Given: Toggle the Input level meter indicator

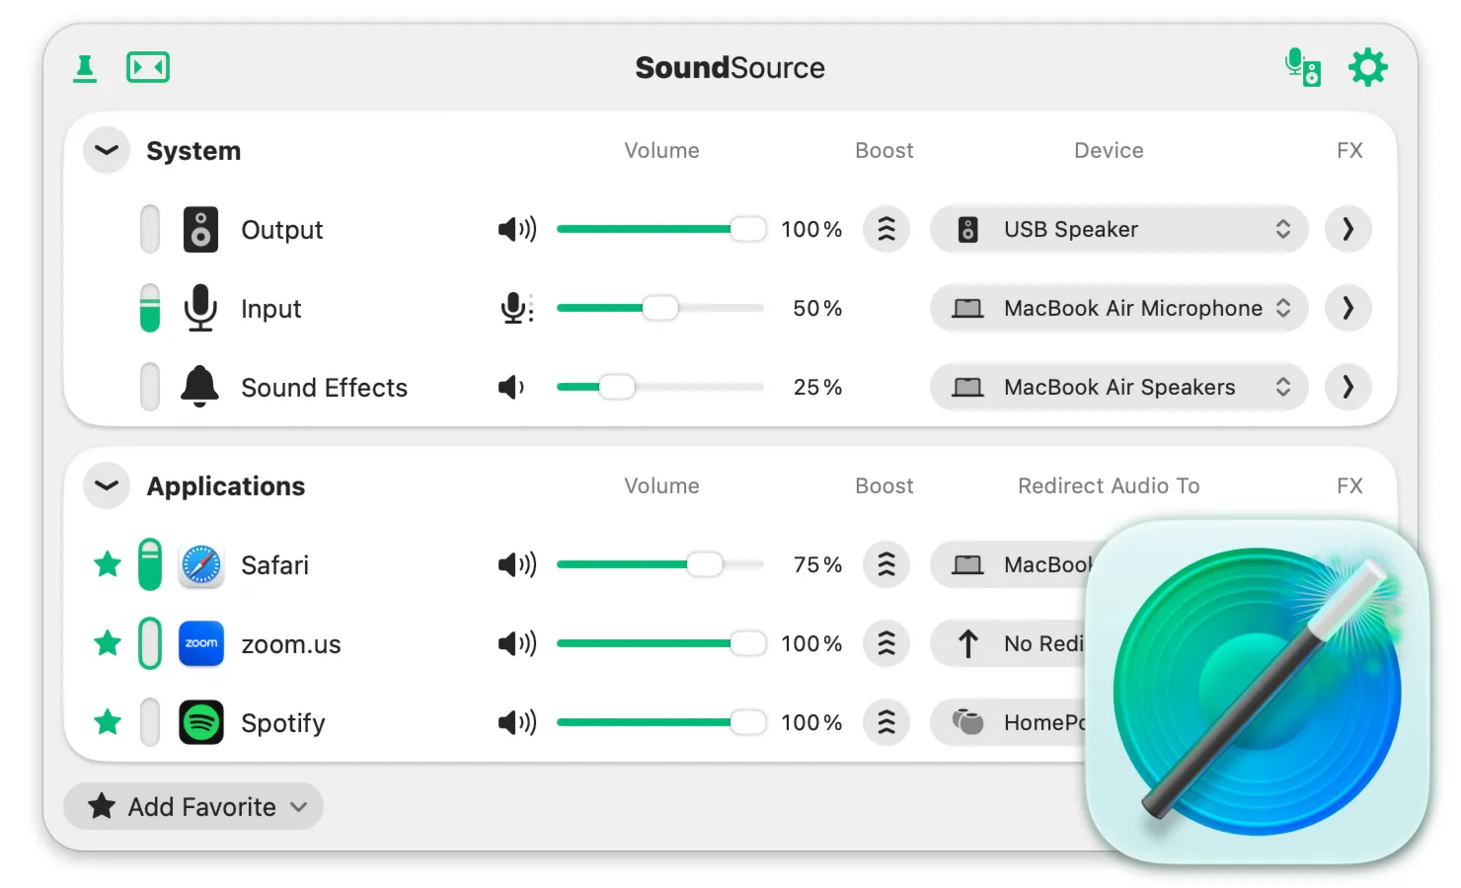Looking at the screenshot, I should click(x=150, y=309).
